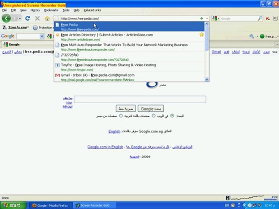Screen dimensions: 279x209
Task: Click the green Go arrow in address bar
Action: (x=201, y=18)
